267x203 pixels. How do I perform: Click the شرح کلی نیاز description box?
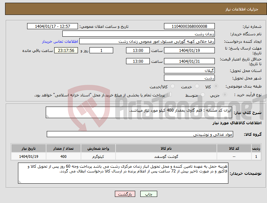tap(139, 112)
